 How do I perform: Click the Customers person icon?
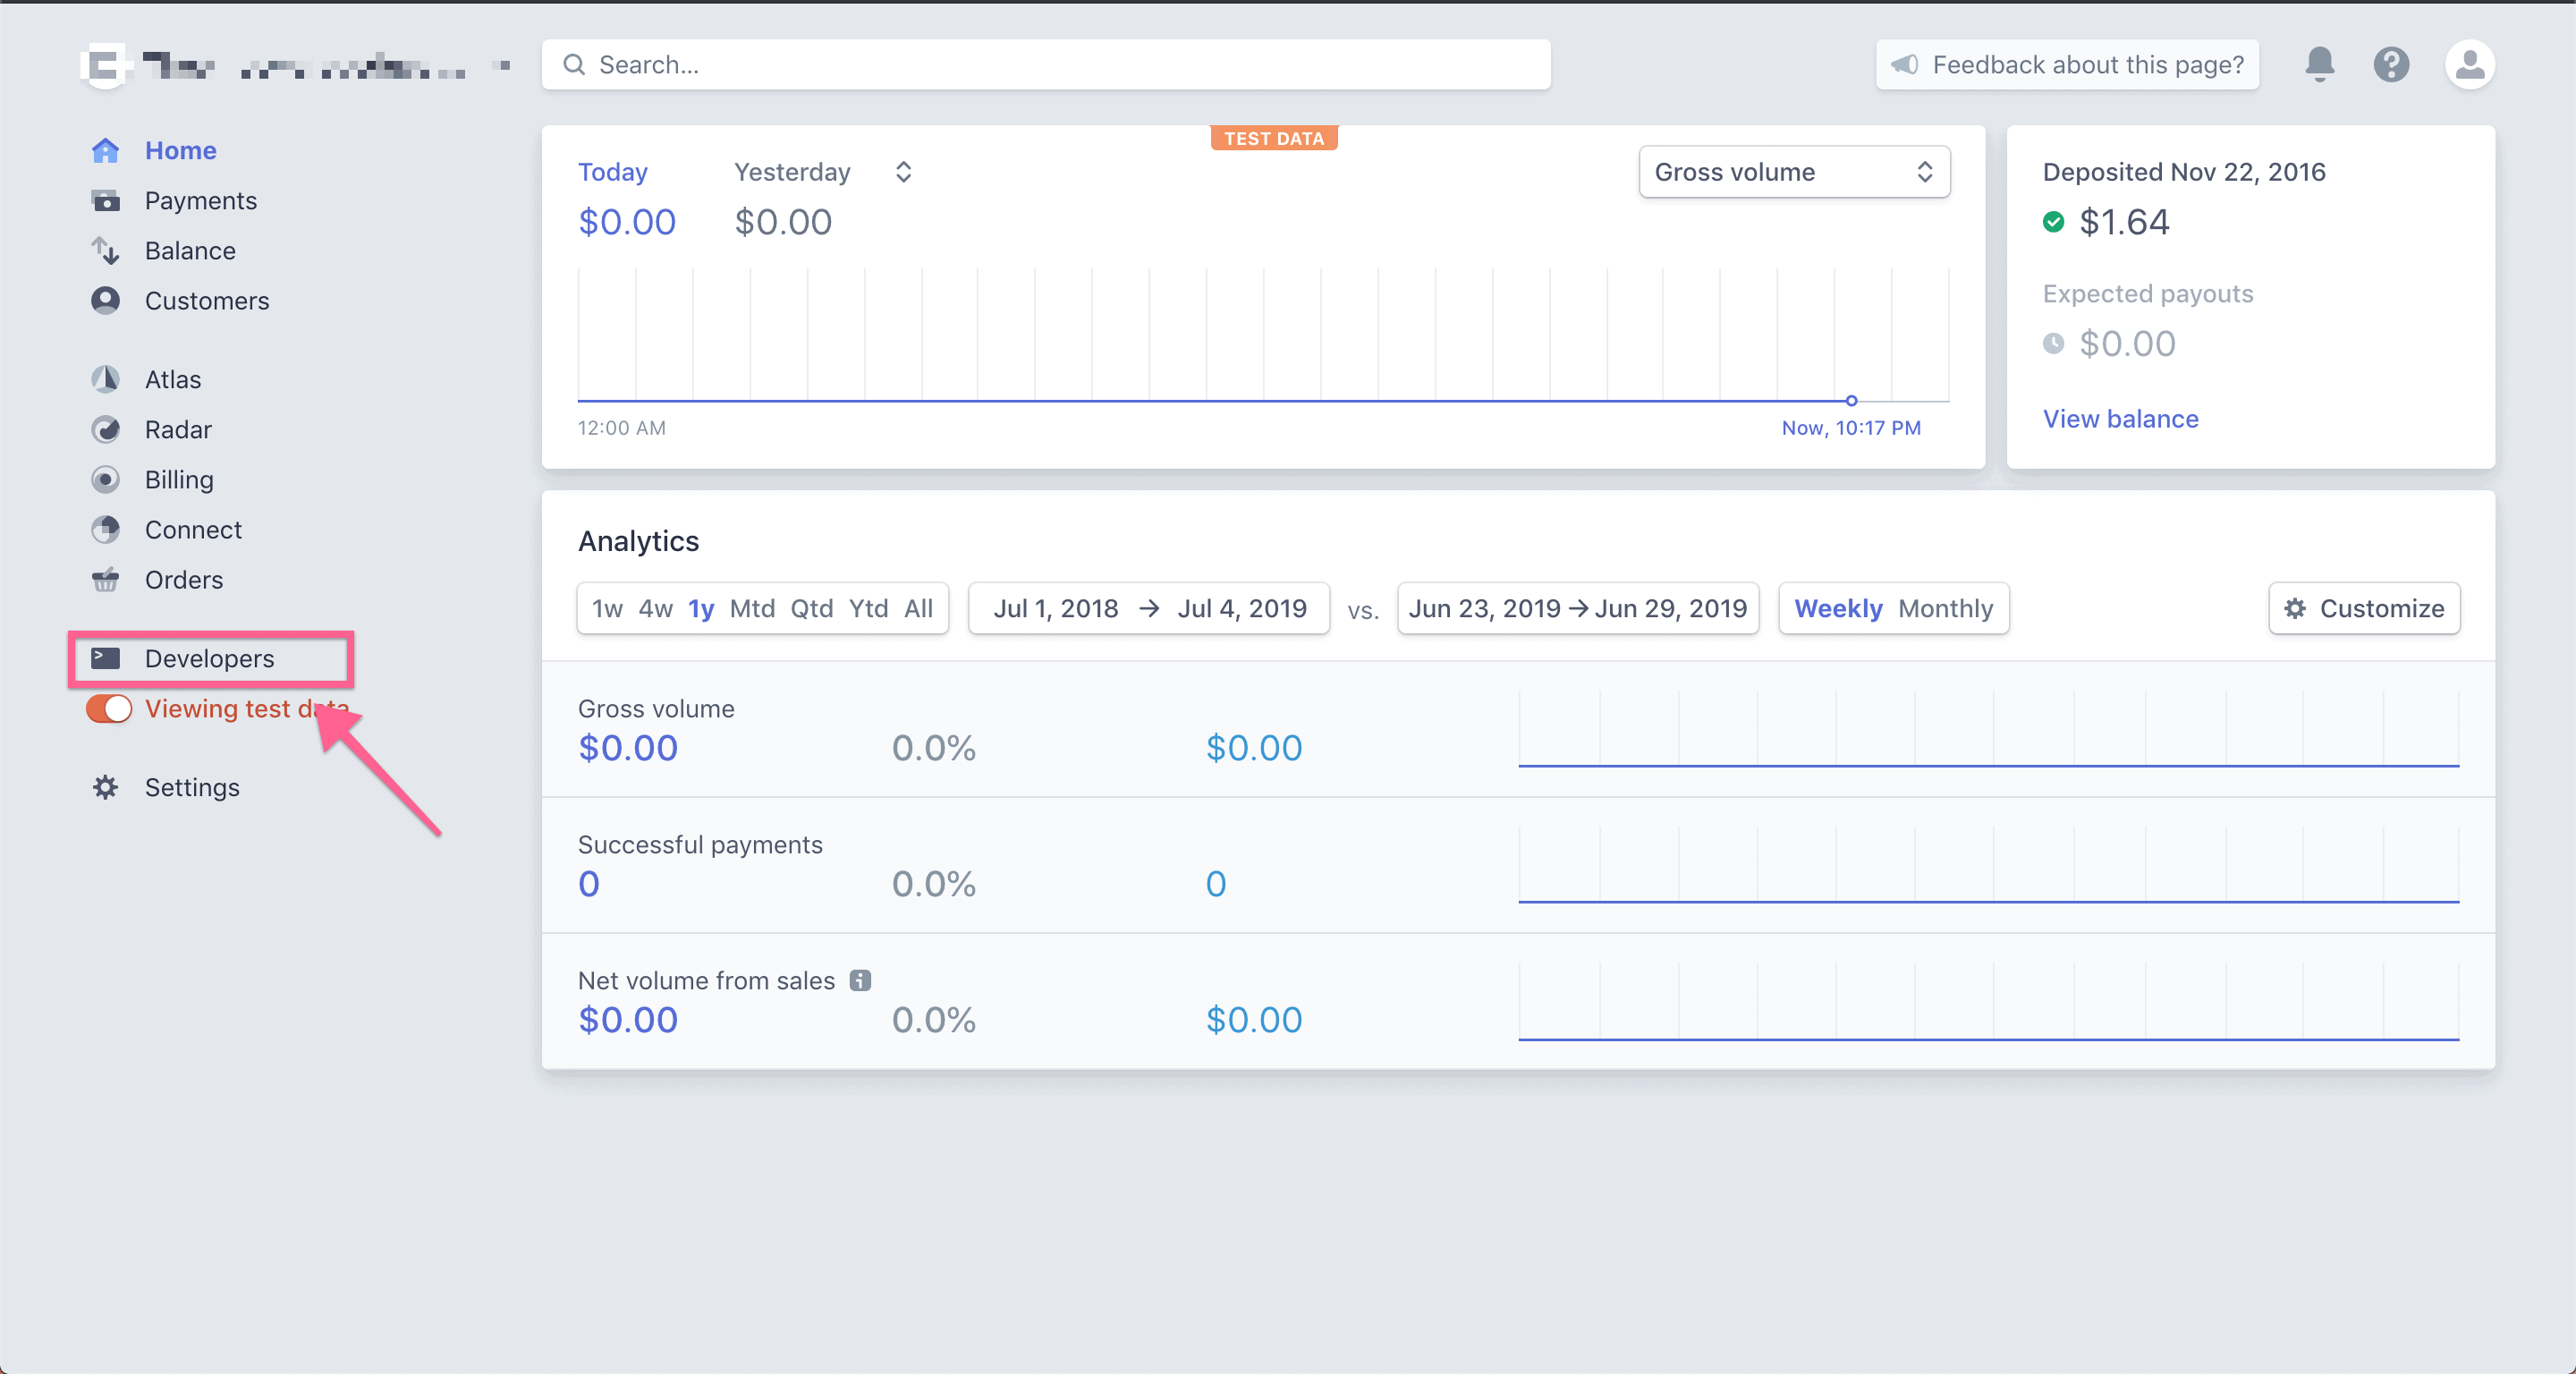coord(105,300)
